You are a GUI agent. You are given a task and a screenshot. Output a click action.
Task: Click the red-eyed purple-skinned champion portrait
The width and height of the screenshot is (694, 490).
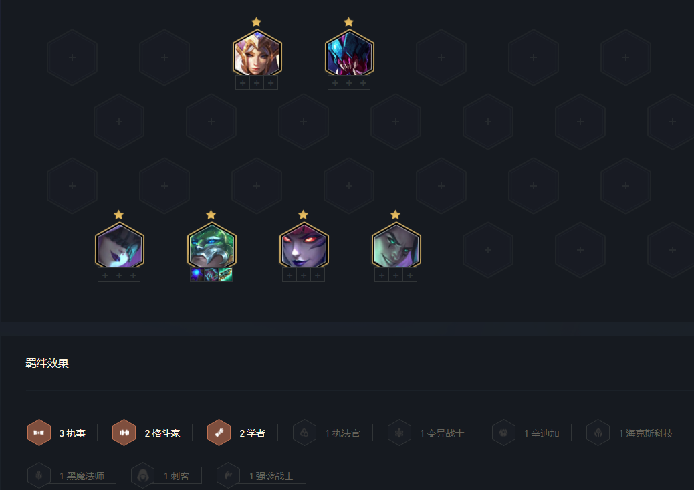[304, 245]
